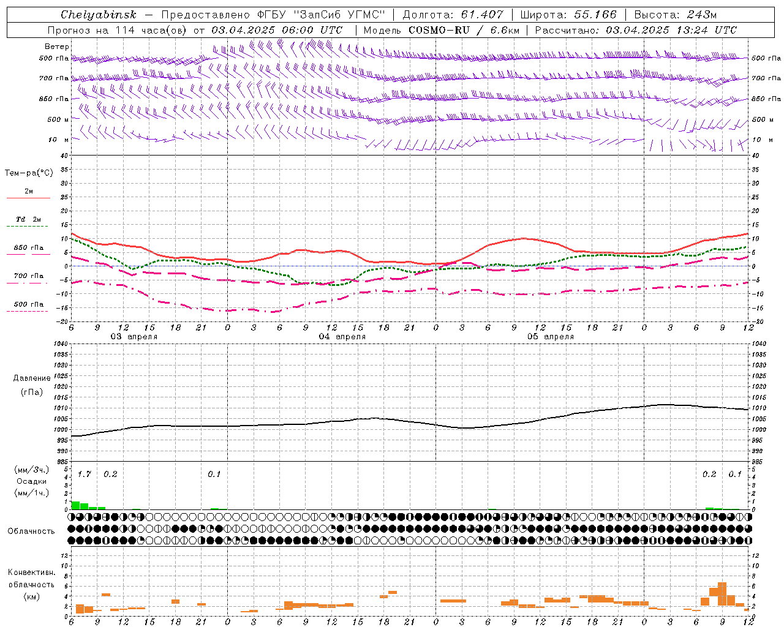
Task: Click the Облачность cloud cover label
Action: click(x=31, y=531)
